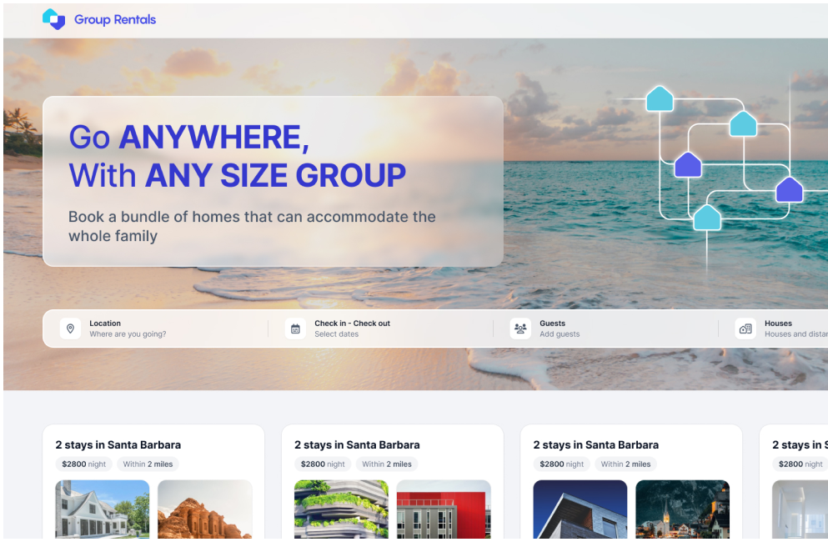Click the calendar icon for check-in dates
This screenshot has width=828, height=542.
coord(295,329)
